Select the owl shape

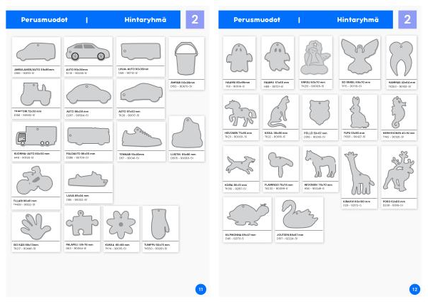[320, 113]
